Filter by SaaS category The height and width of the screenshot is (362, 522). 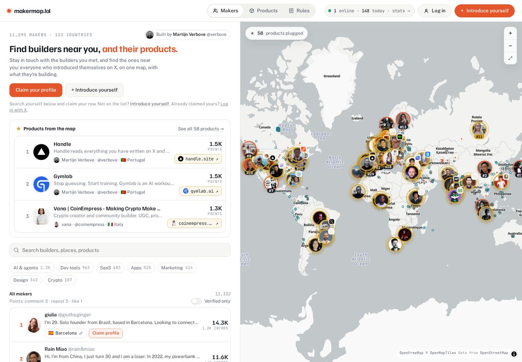[x=110, y=268]
